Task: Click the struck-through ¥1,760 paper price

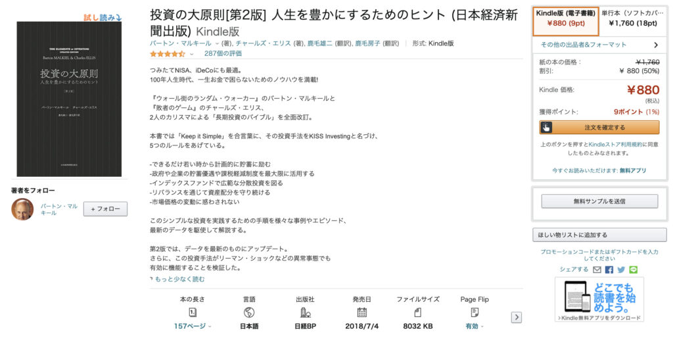Action: (x=647, y=62)
